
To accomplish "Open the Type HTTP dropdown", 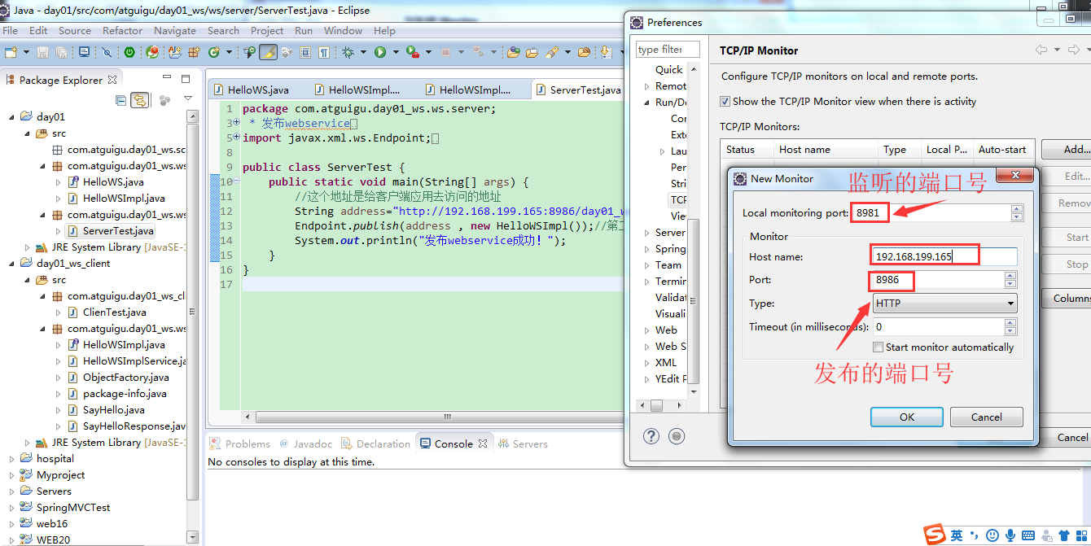I will coord(944,304).
